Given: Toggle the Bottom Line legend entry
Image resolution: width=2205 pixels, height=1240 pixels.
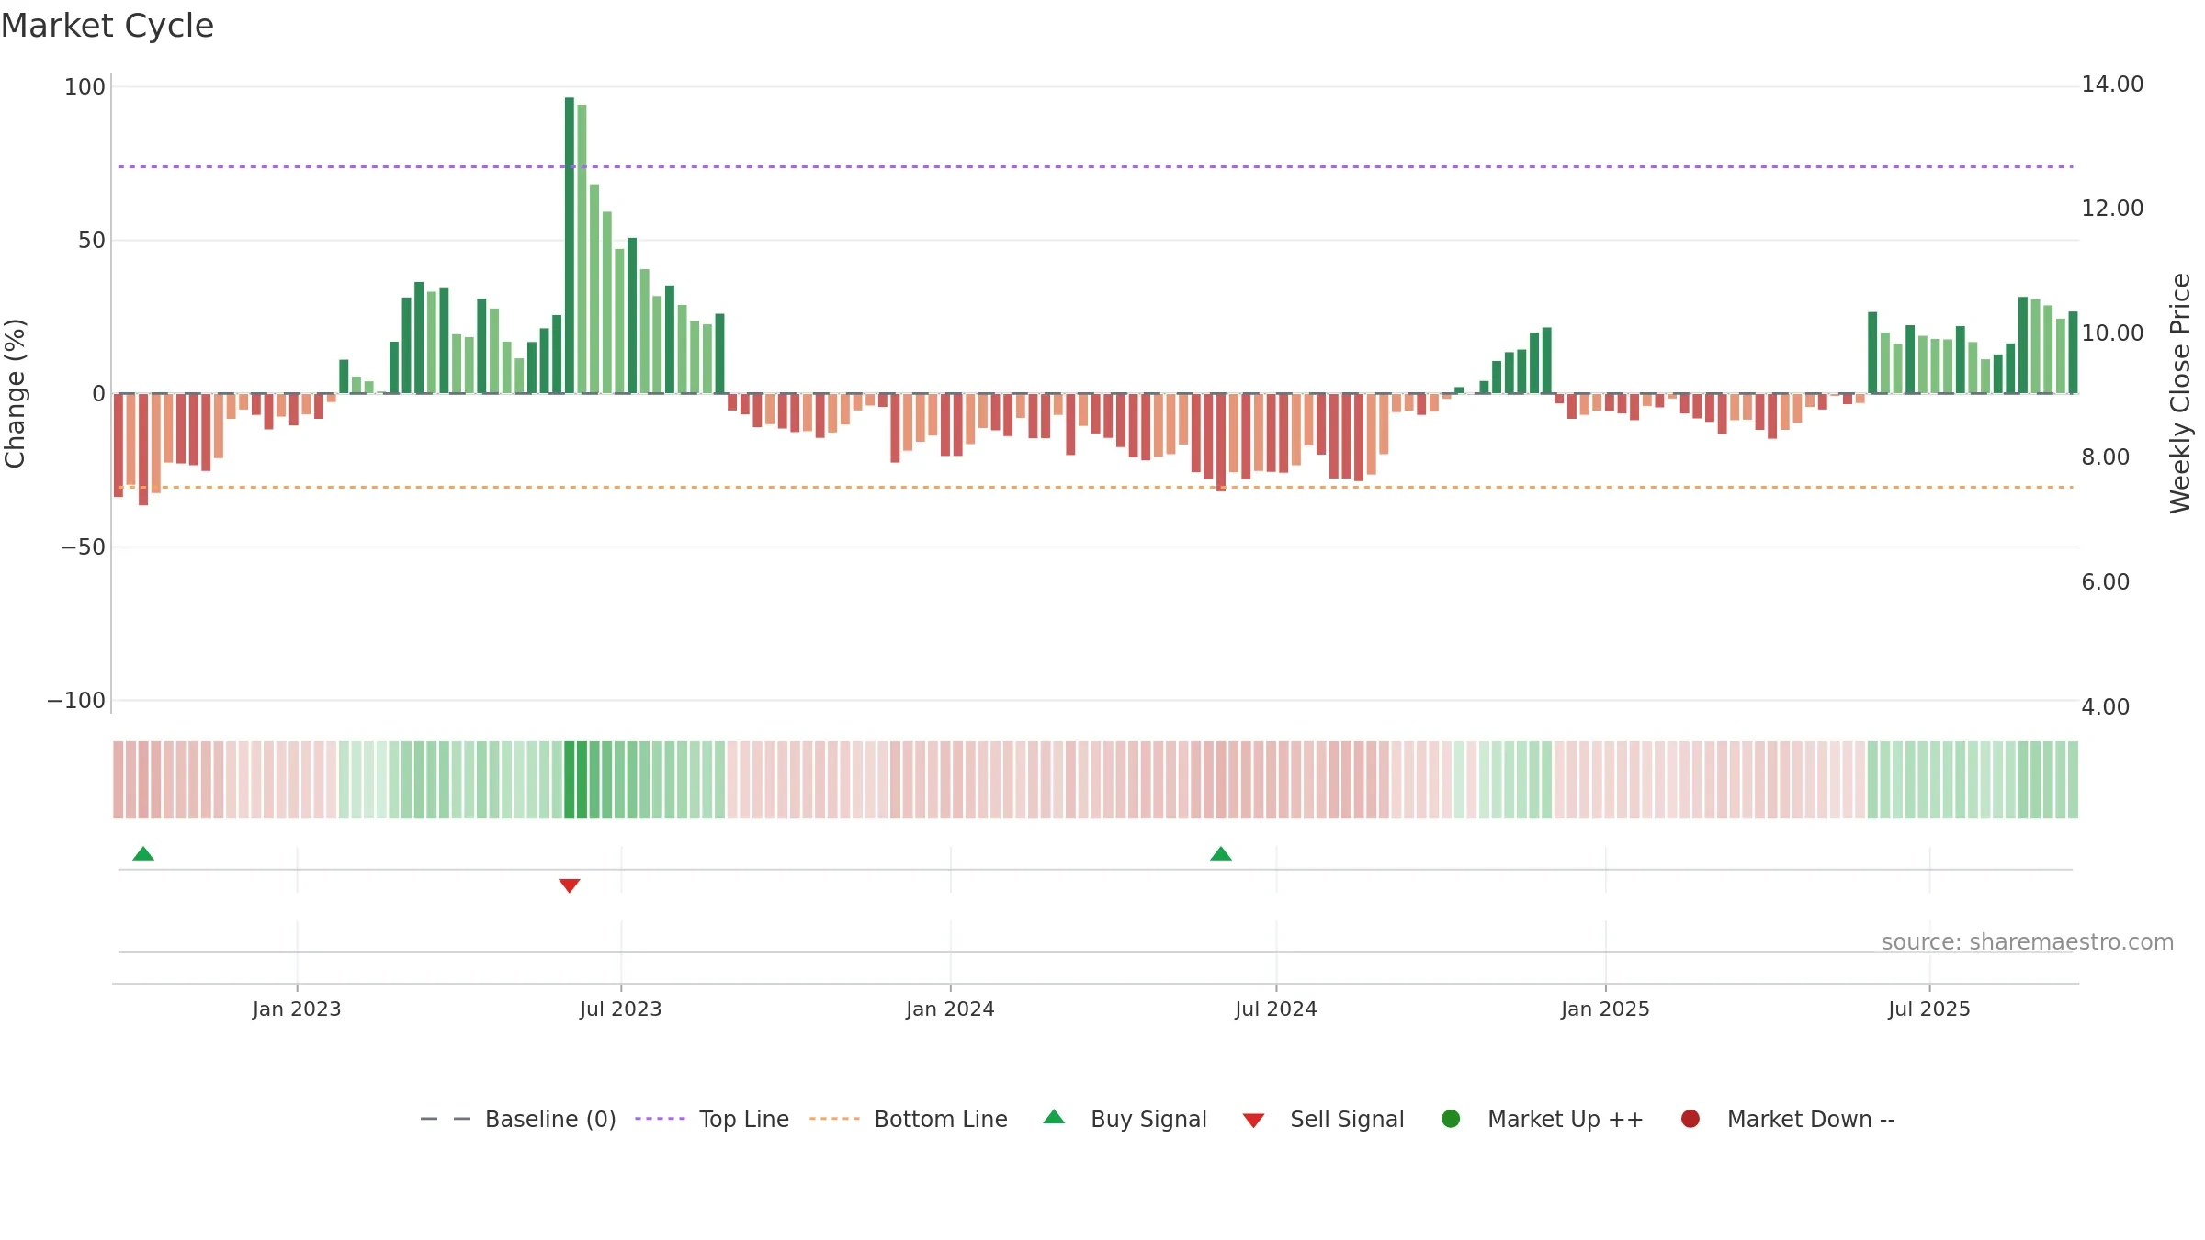Looking at the screenshot, I should pos(909,1119).
